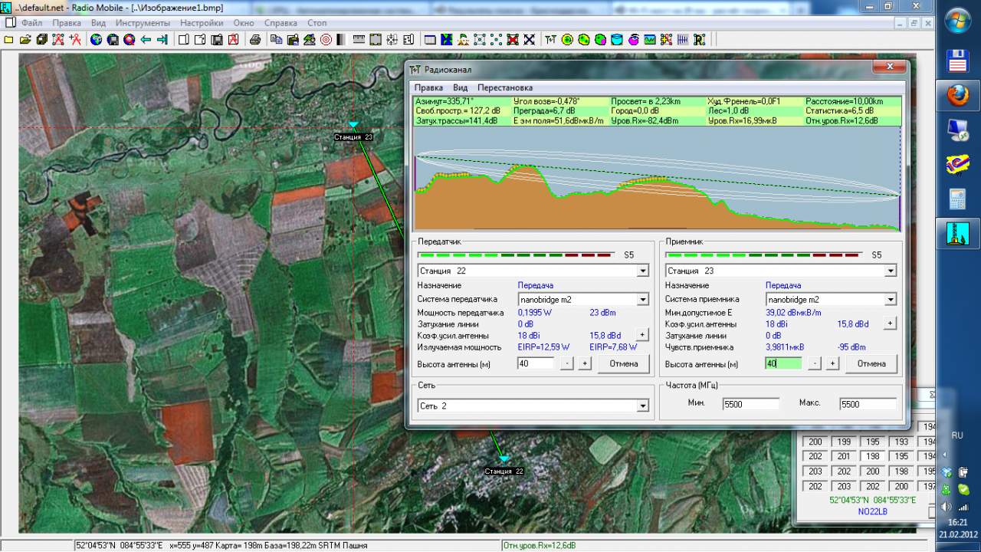Click the minimum frequency input field

tap(750, 404)
